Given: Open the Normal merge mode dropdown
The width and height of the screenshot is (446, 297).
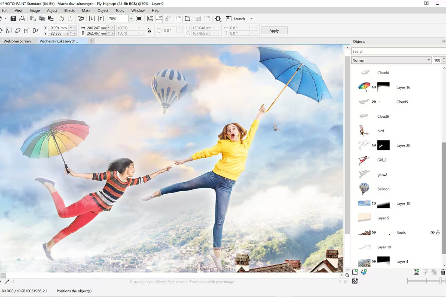Looking at the screenshot, I should click(429, 60).
